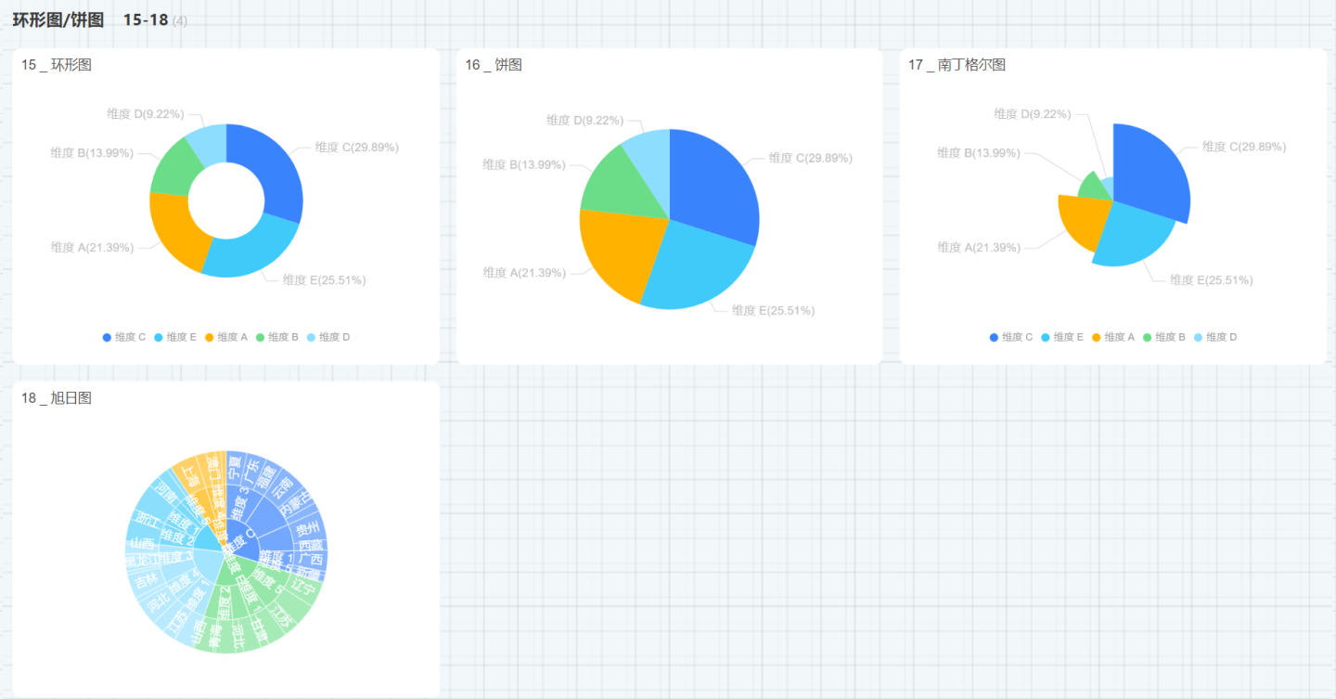Screen dimensions: 1336x699
Task: Expand the 贵州 segment in the sunburst chart
Action: pos(307,528)
